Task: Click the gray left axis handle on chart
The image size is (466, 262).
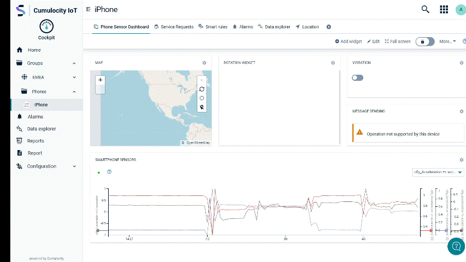Action: (98, 230)
